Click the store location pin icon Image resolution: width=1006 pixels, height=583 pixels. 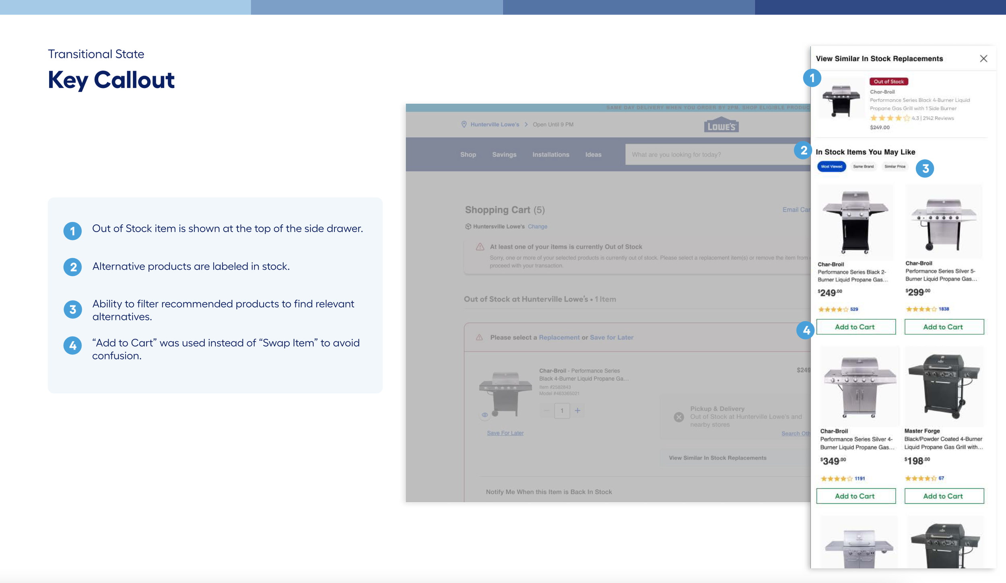click(x=464, y=125)
